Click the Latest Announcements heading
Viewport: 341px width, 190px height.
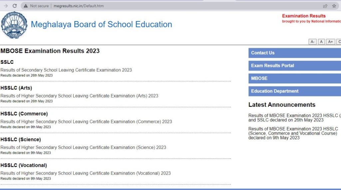pos(282,105)
